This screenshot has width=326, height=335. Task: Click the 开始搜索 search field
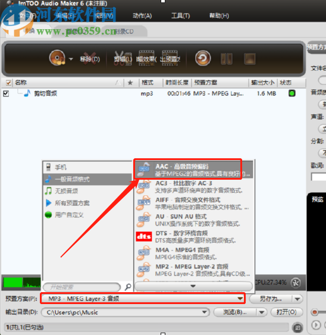(81, 287)
